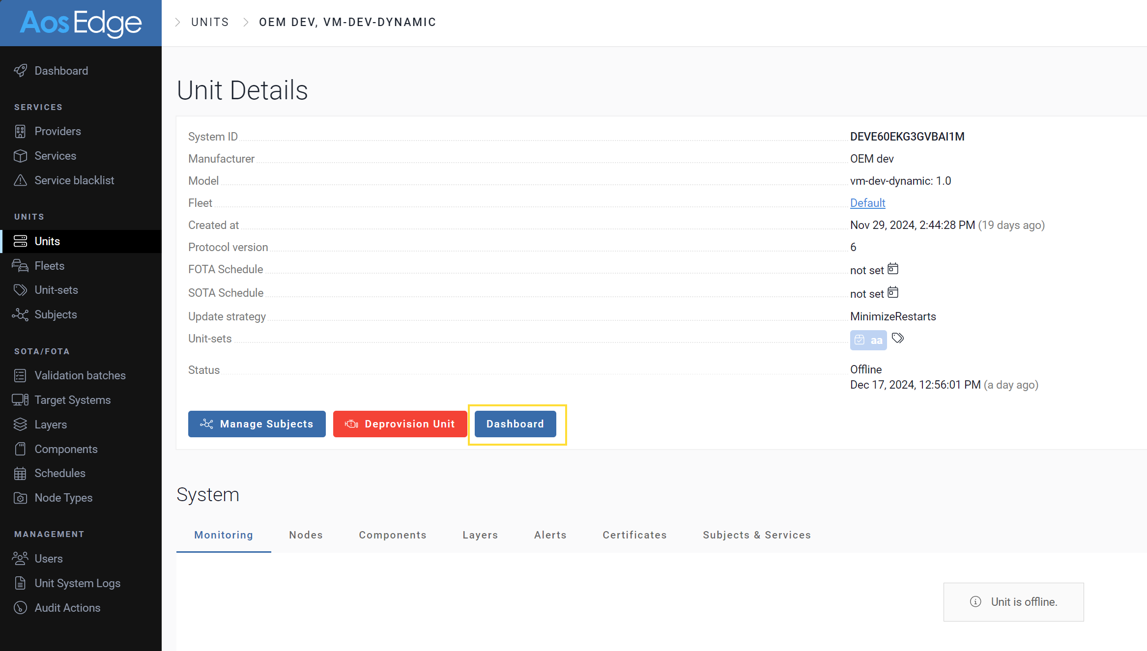Open the FOTA Schedule calendar icon
This screenshot has width=1147, height=651.
point(893,269)
